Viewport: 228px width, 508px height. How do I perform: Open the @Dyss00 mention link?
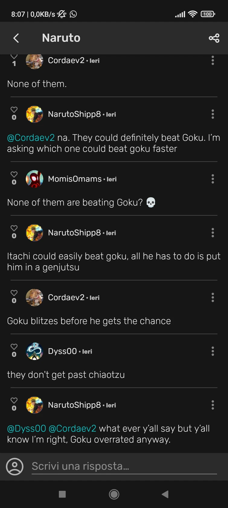click(26, 428)
